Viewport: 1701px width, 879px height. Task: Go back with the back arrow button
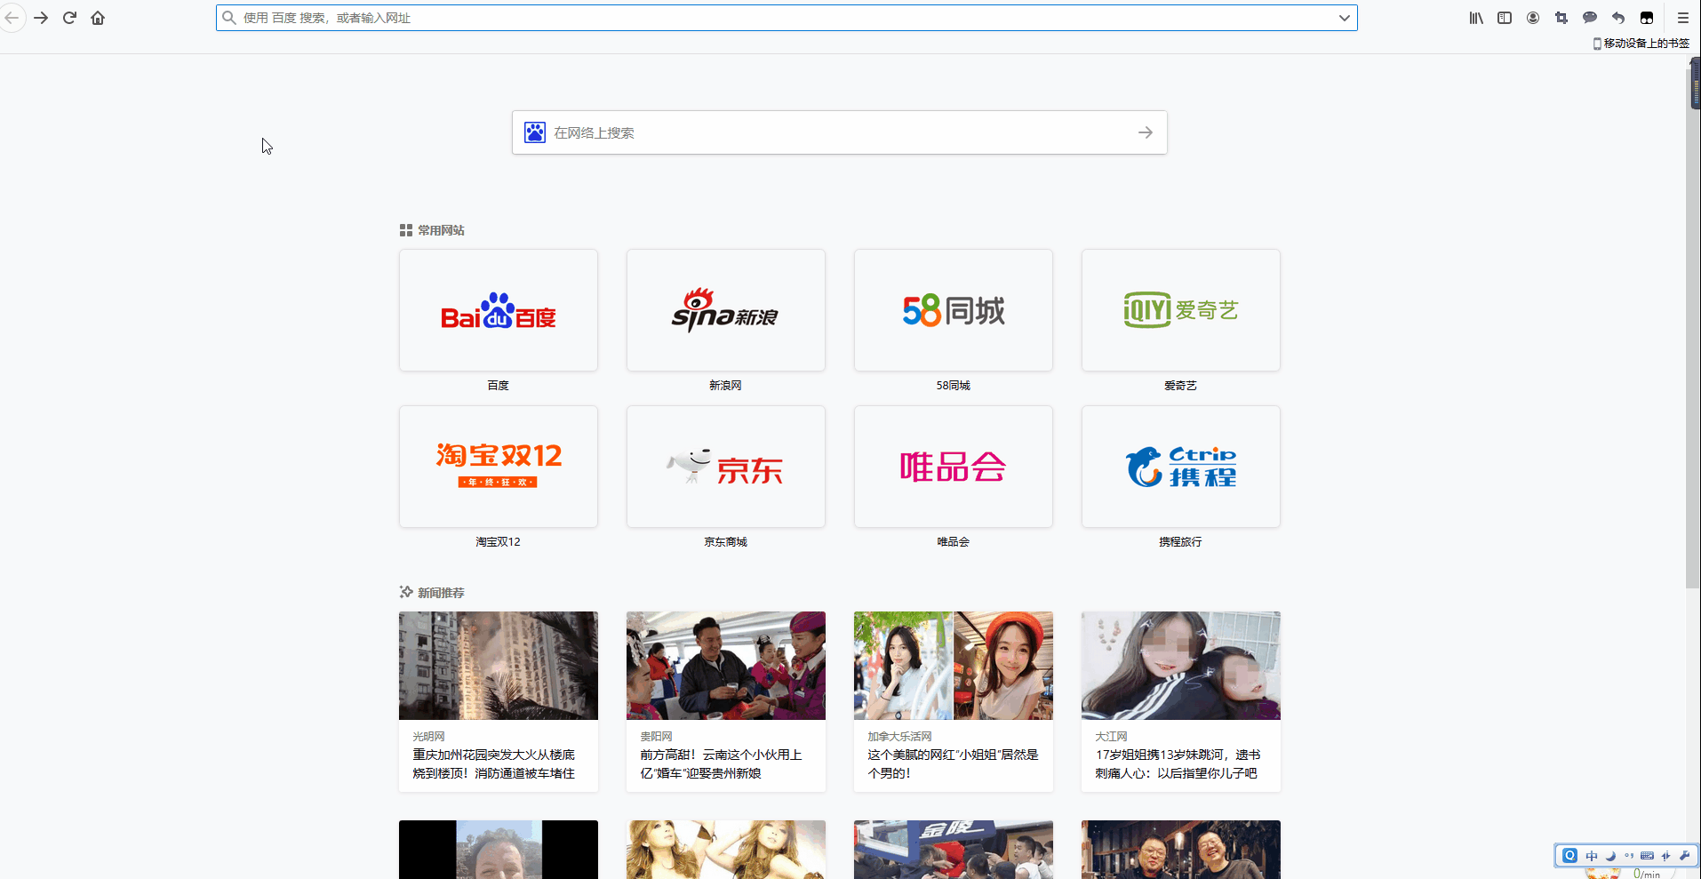[x=12, y=18]
